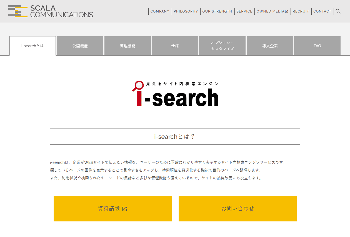350x237 pixels.
Task: Click the i-searchとは？ heading text
Action: click(175, 137)
